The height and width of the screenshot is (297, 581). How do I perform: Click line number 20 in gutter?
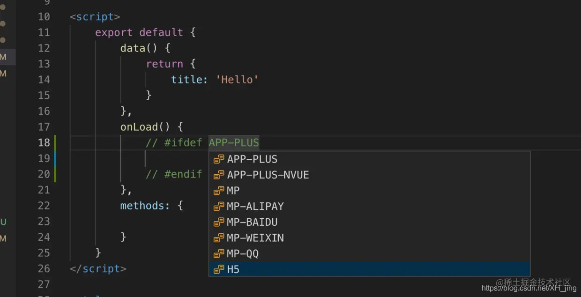(x=44, y=174)
